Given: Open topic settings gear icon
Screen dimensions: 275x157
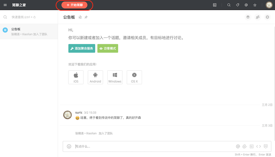Looking at the screenshot, I should click(x=267, y=17).
